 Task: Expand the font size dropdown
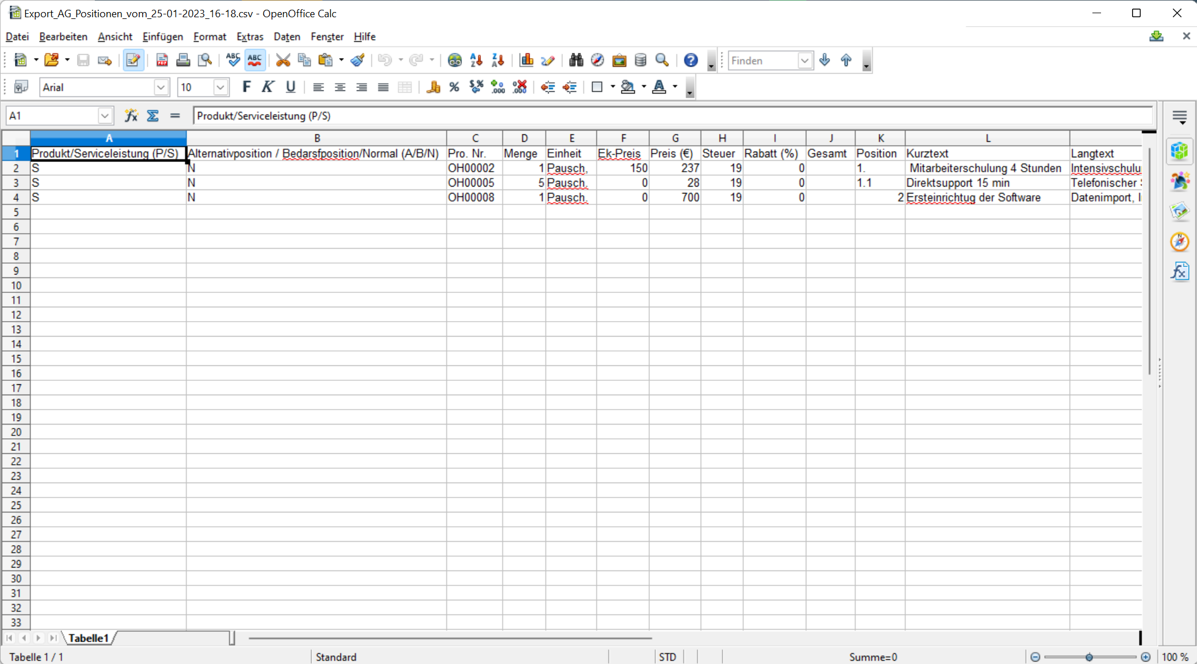pos(220,87)
